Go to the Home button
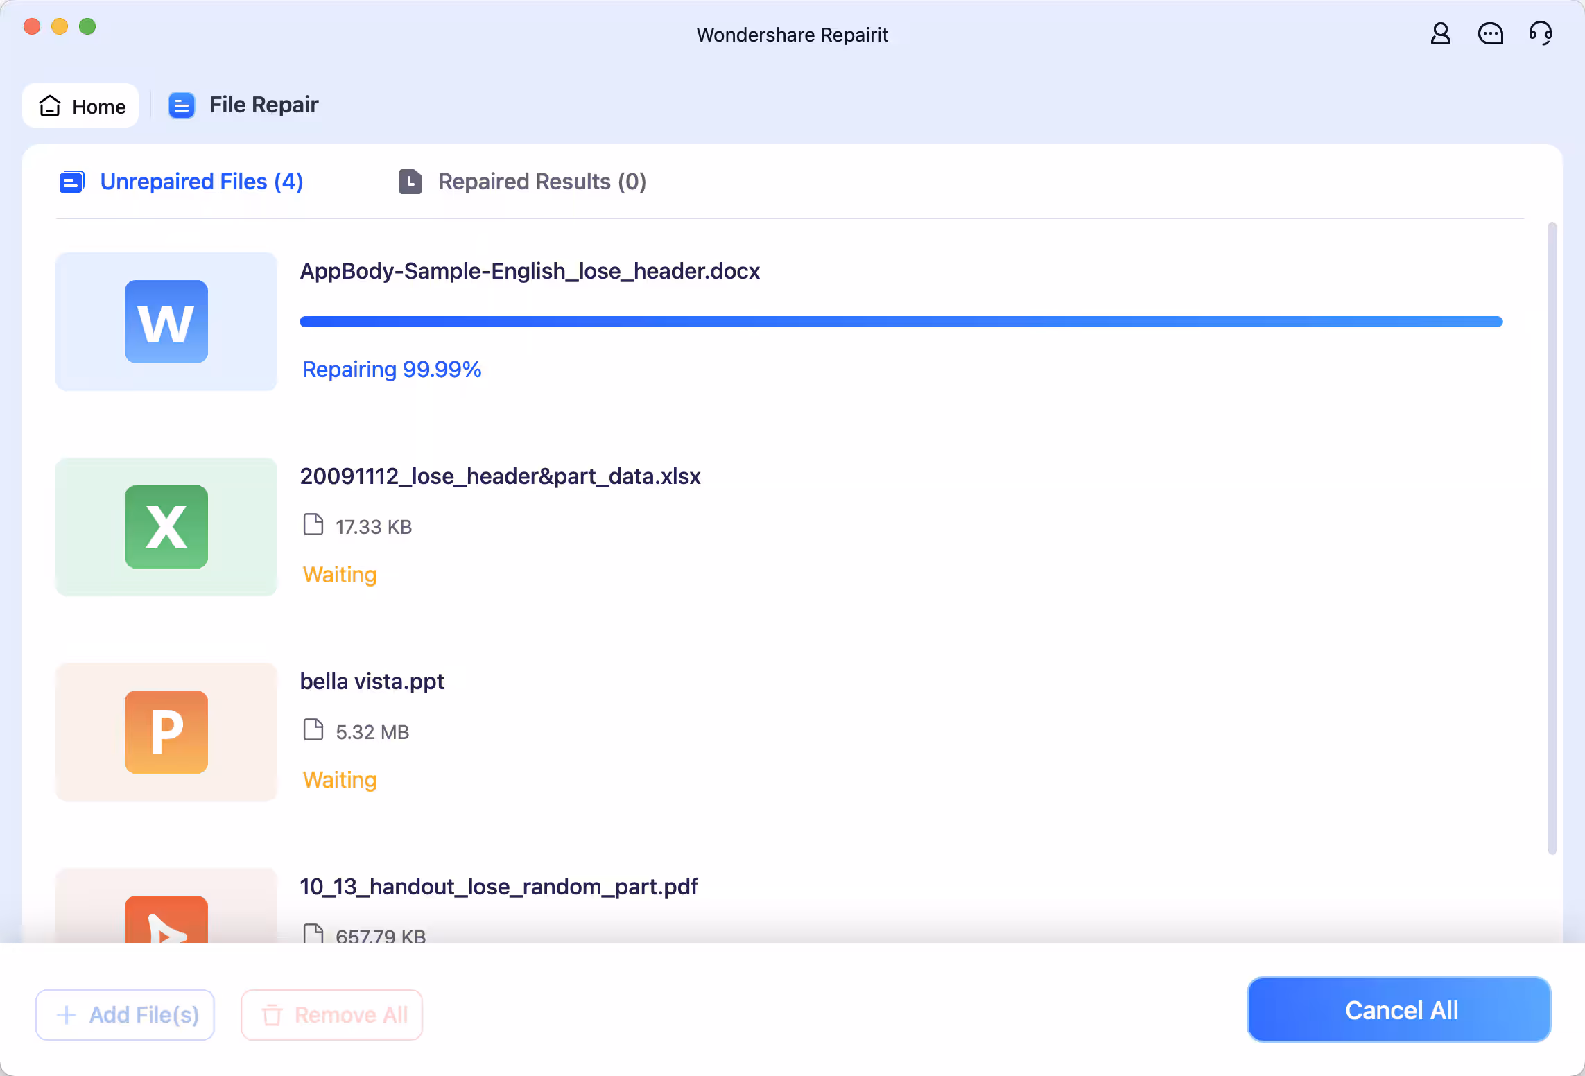The image size is (1585, 1076). click(80, 105)
